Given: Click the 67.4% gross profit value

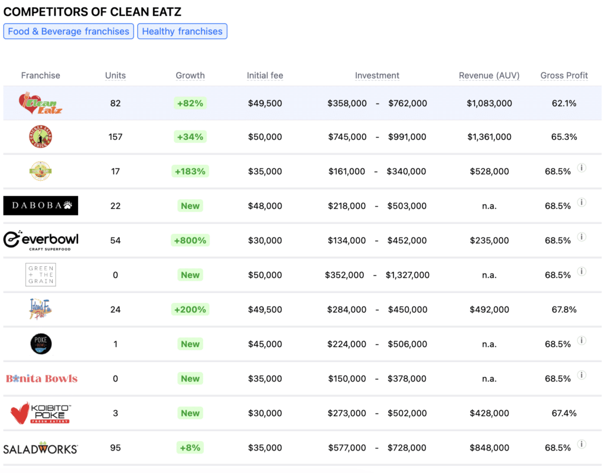Looking at the screenshot, I should tap(564, 413).
